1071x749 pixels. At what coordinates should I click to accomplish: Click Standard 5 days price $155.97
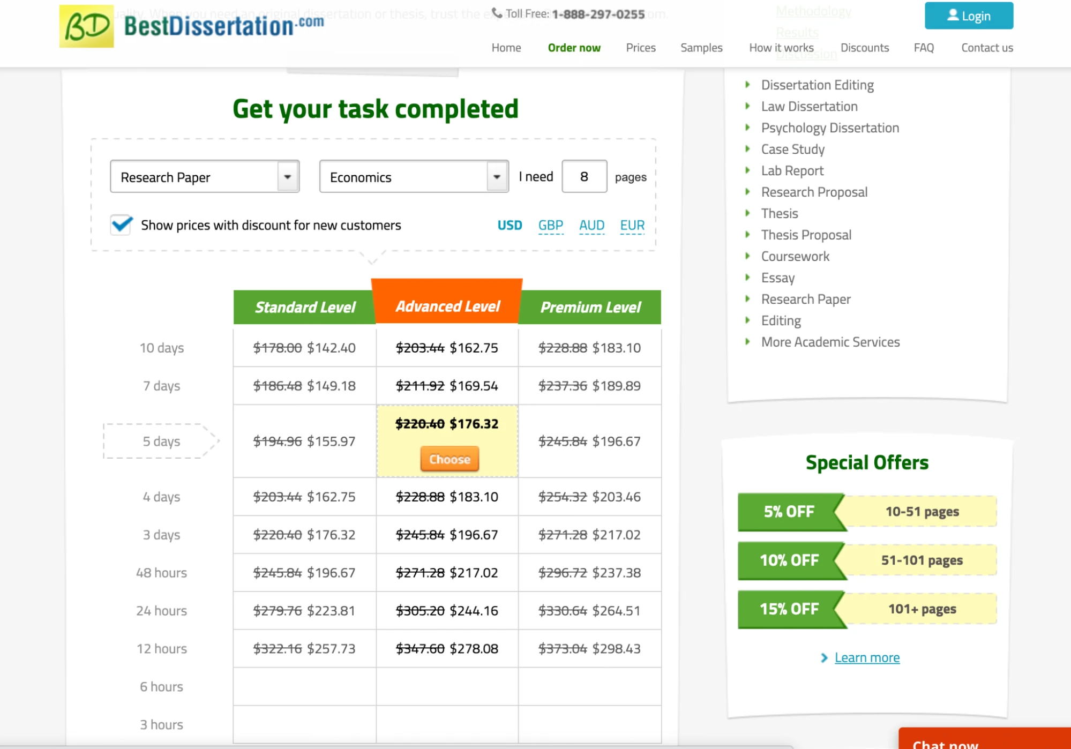point(331,441)
